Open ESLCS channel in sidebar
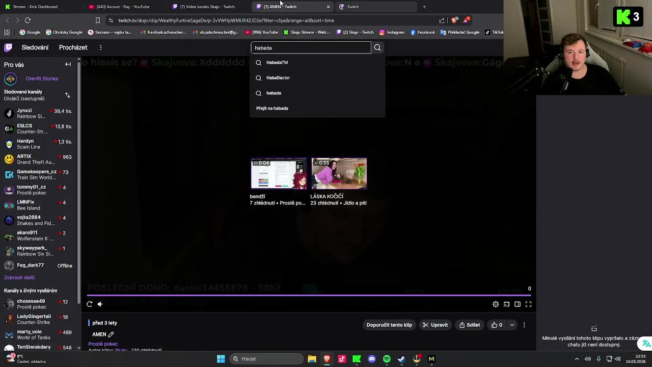The image size is (652, 367). click(x=38, y=128)
